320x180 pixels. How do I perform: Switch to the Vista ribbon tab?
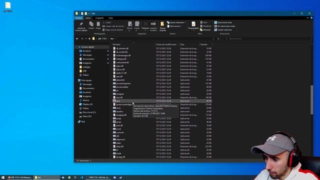point(110,18)
